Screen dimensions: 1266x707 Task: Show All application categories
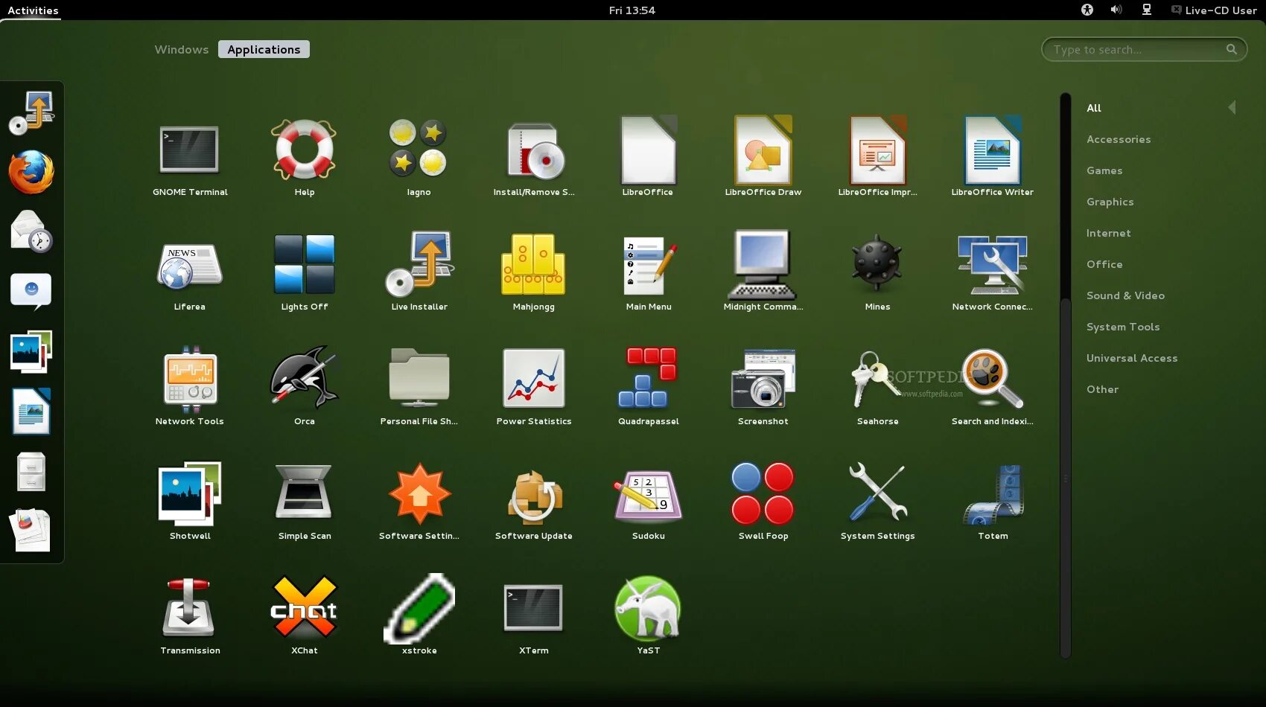(1094, 108)
